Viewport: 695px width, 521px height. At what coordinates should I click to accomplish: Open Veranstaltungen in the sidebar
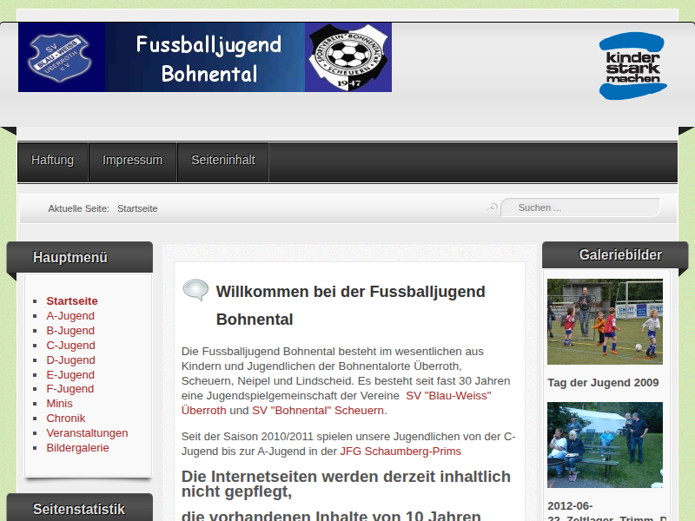[x=87, y=433]
